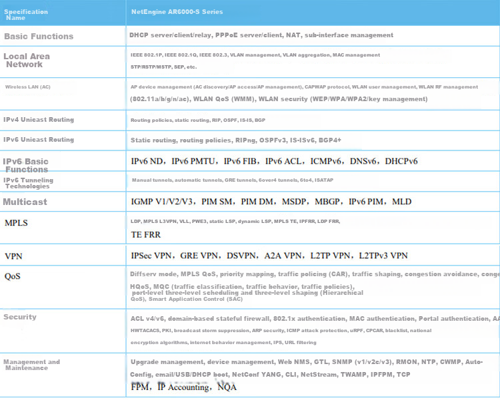
Task: Select the 'IPv6 Unicast Routing' row label
Action: [x=39, y=140]
